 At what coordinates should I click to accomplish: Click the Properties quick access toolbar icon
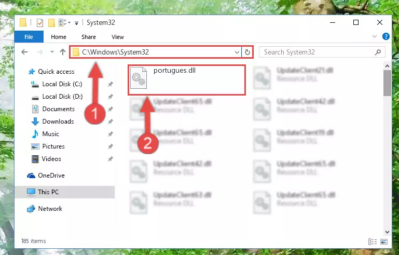(40, 23)
